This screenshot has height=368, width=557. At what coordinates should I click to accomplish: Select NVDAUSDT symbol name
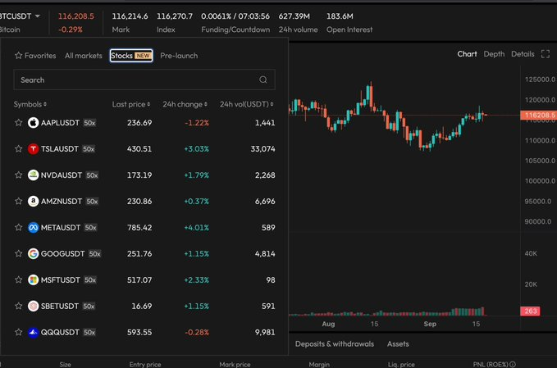(62, 175)
